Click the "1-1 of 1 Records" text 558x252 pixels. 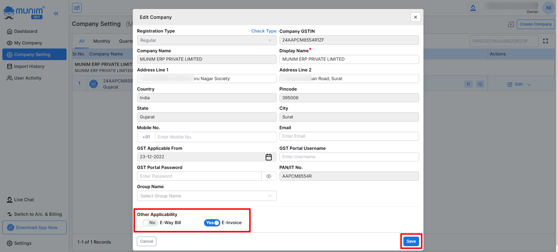tap(94, 242)
